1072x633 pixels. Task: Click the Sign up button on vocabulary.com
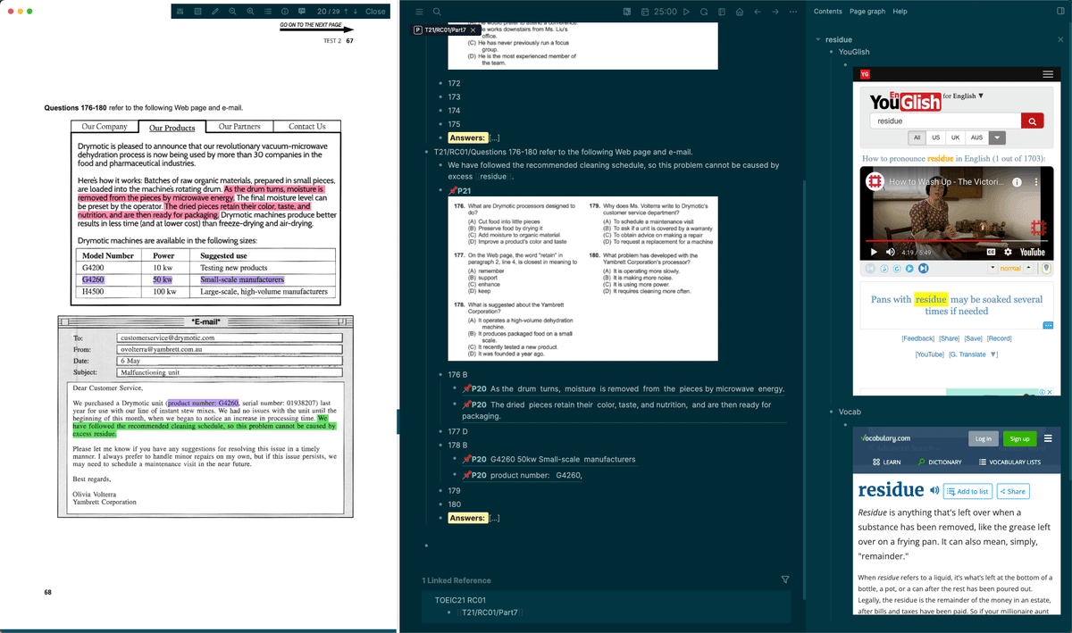tap(1019, 438)
